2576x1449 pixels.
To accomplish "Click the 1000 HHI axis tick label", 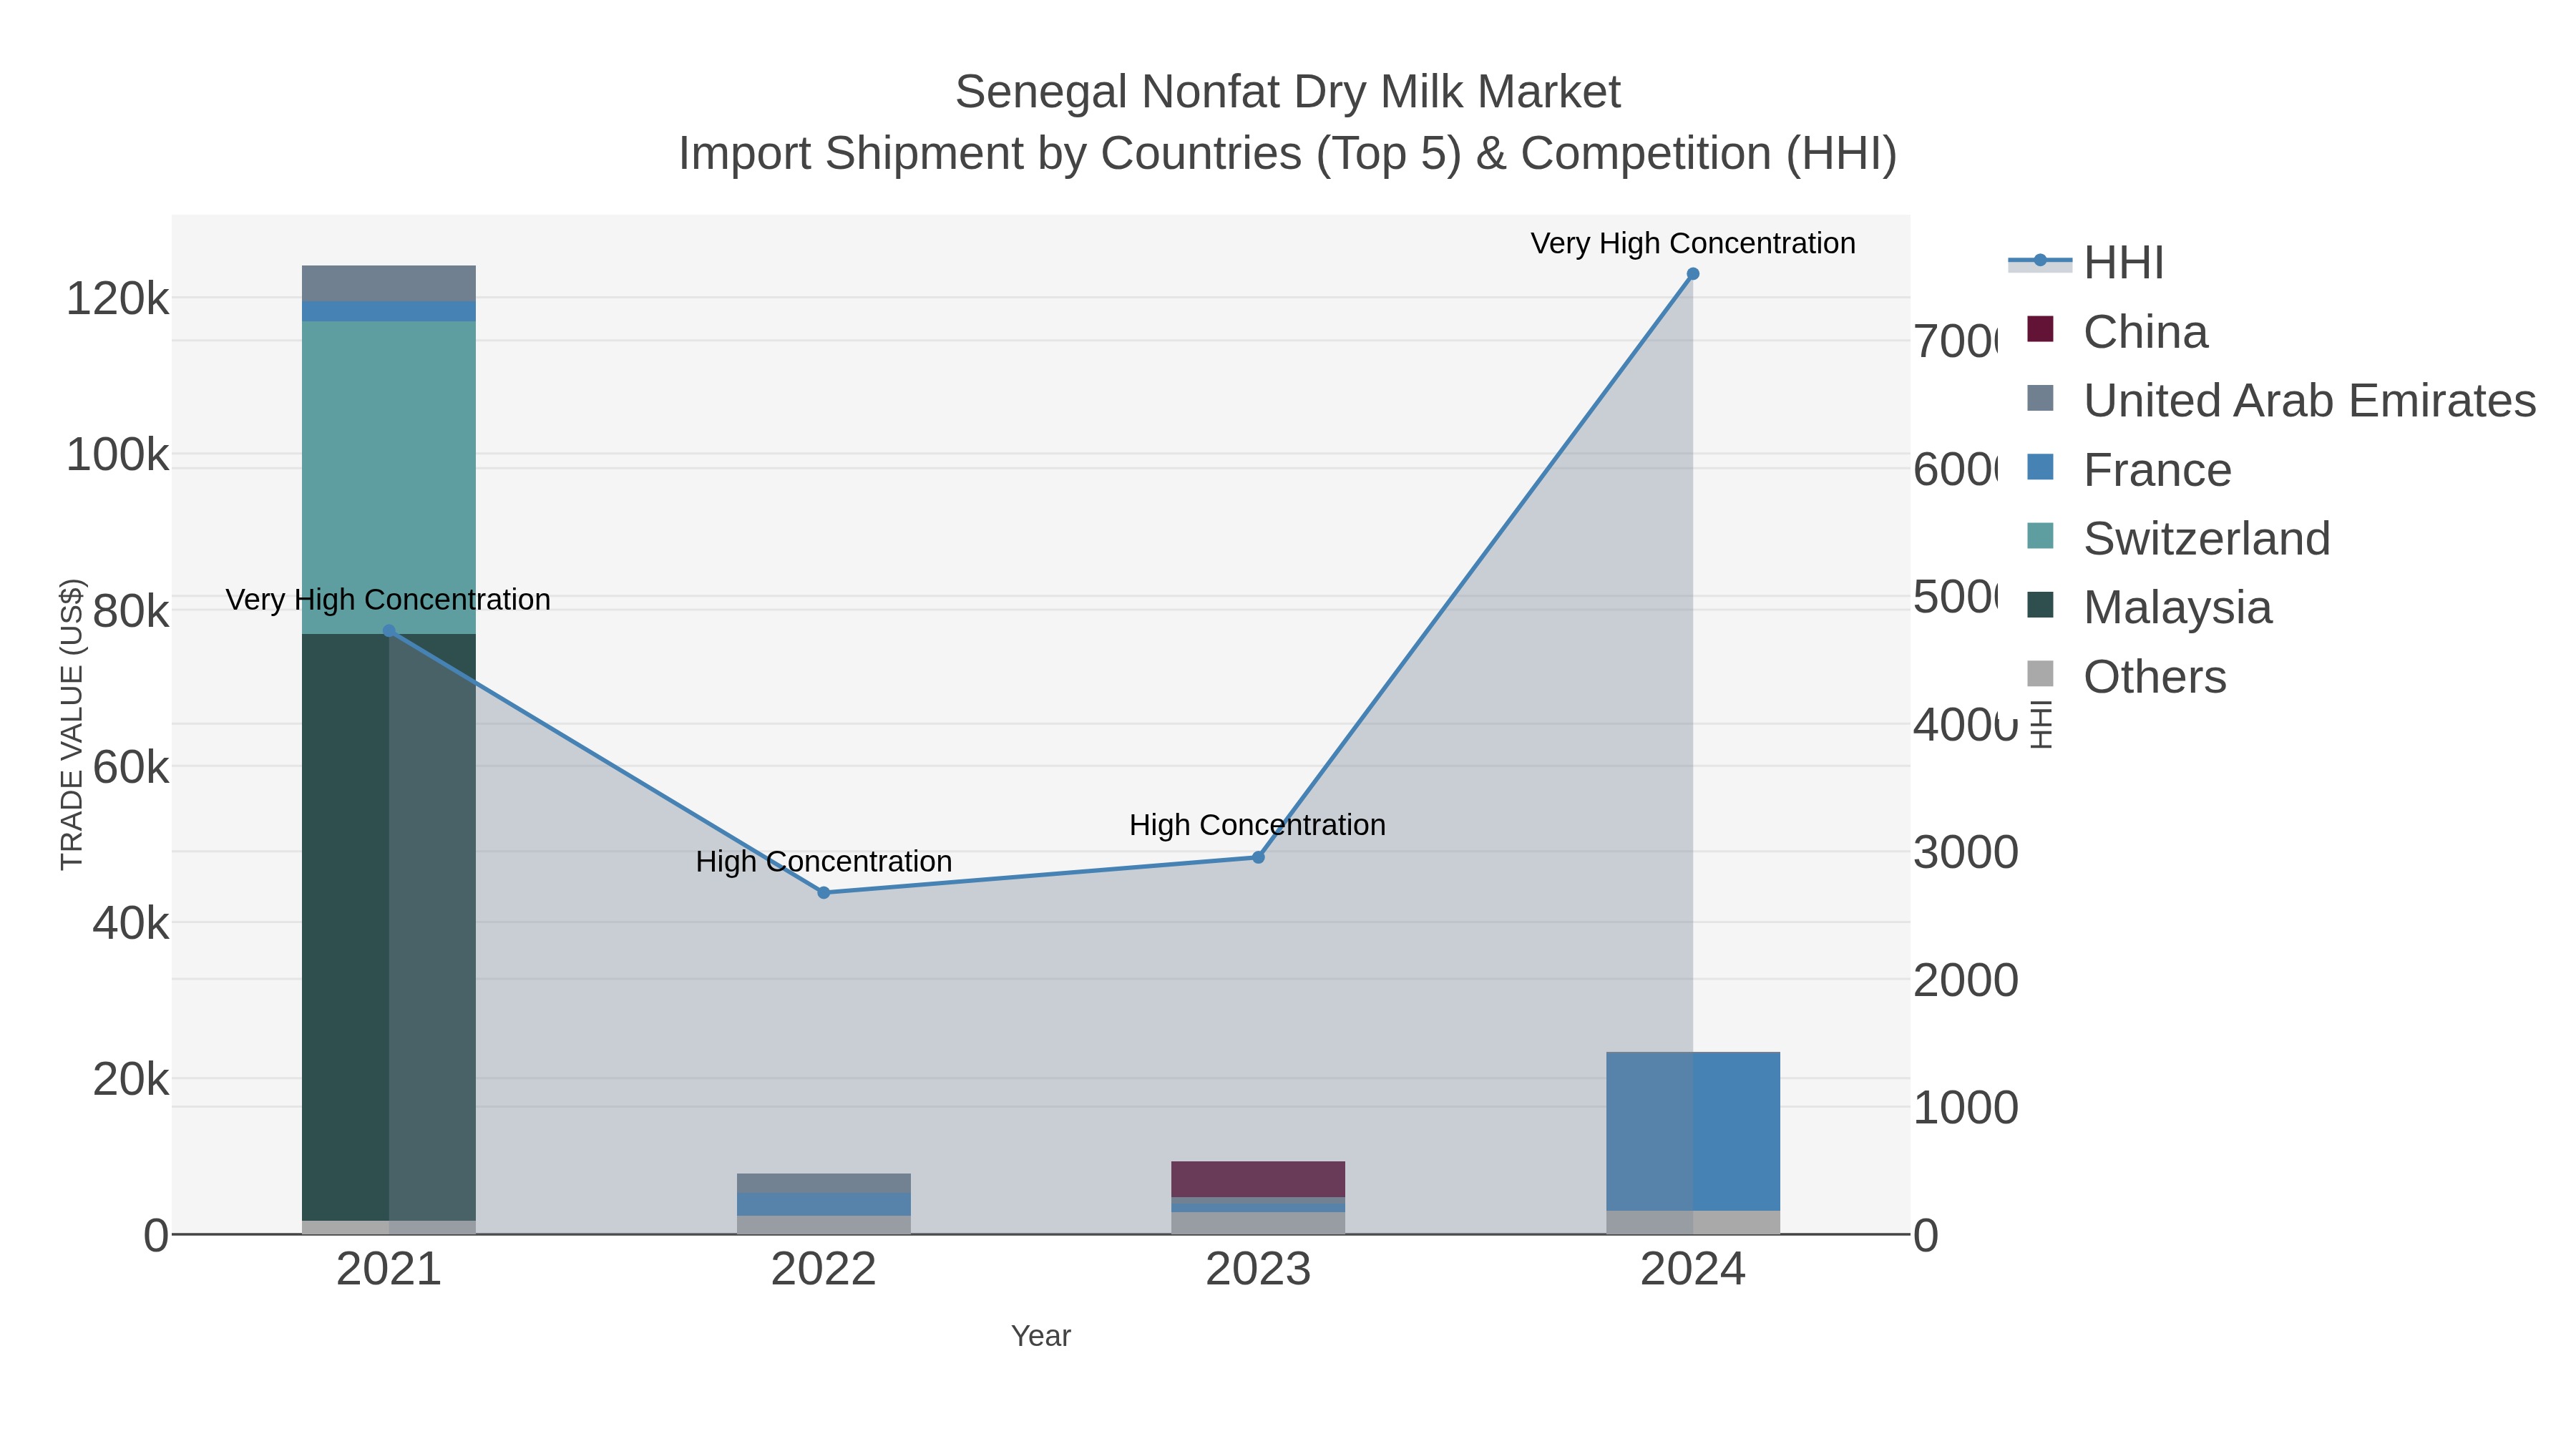I will (x=1966, y=1108).
